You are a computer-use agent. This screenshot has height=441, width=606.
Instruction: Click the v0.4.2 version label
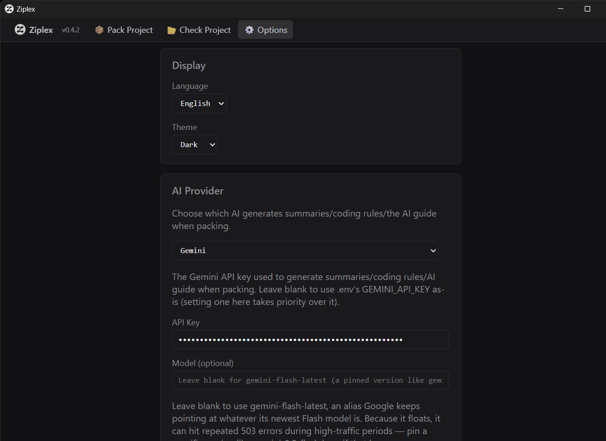71,30
